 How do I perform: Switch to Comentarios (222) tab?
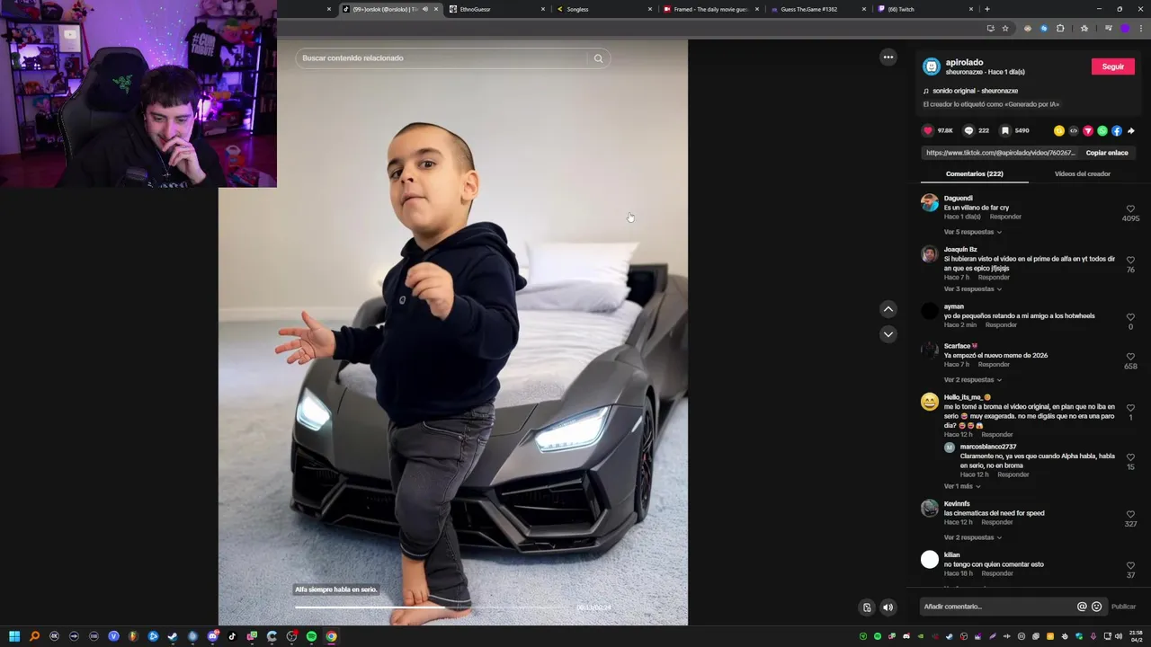pos(974,173)
